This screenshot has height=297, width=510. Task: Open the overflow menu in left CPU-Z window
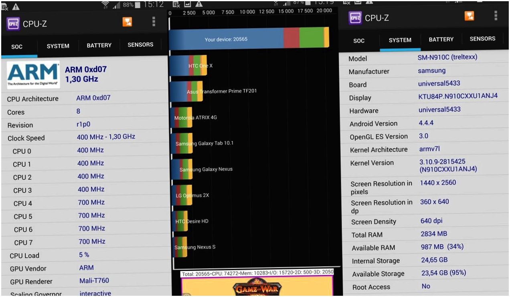[x=154, y=22]
